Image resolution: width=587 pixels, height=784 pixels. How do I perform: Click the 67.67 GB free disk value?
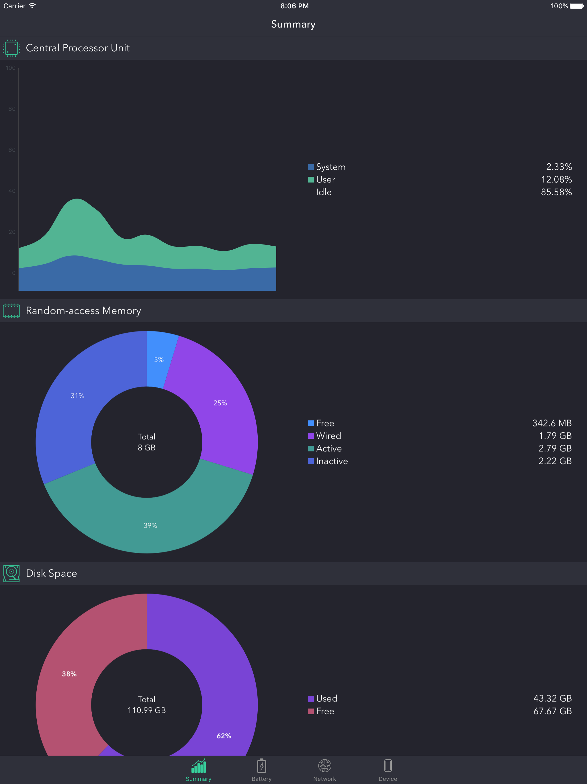[553, 711]
